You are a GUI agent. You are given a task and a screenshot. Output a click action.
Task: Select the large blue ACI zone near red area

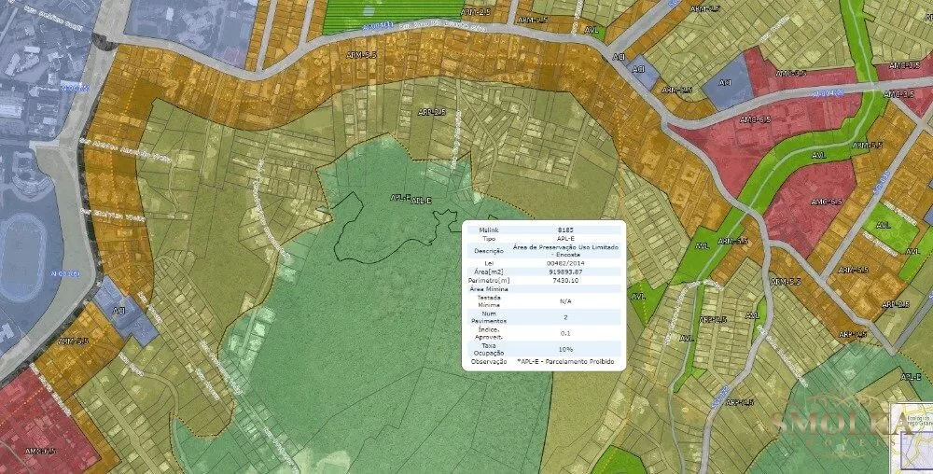click(x=728, y=89)
